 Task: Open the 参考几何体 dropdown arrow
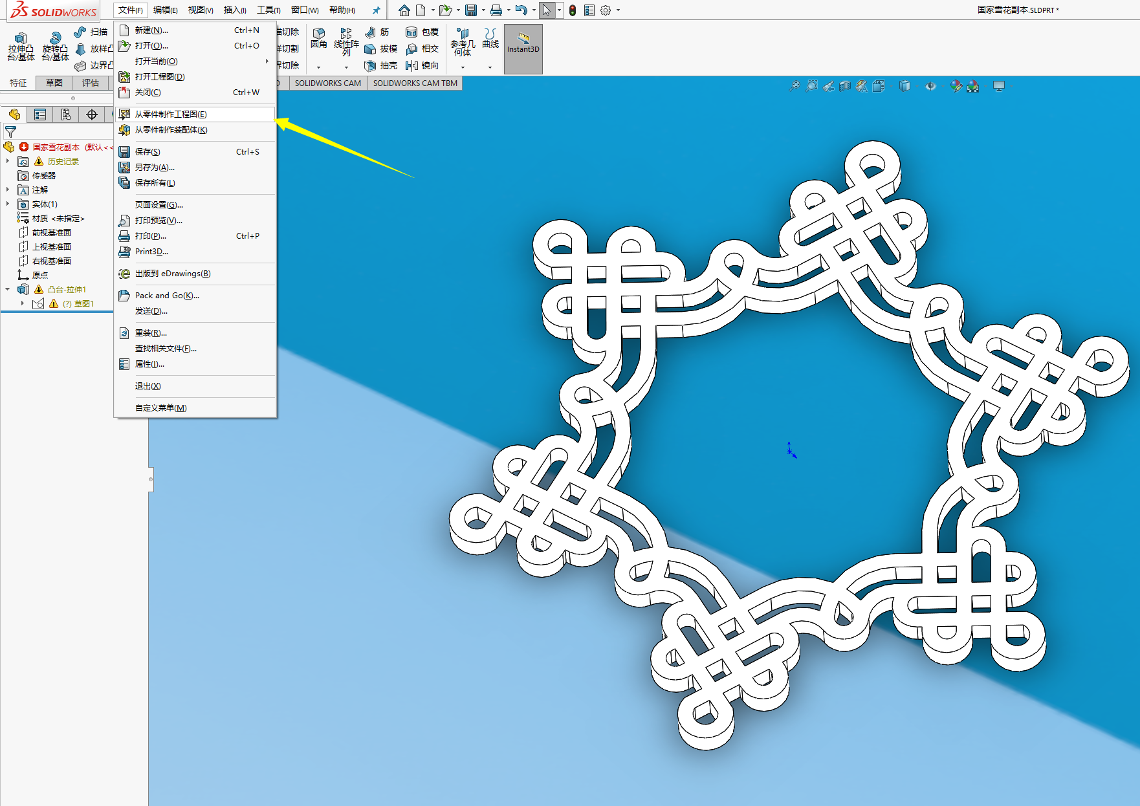[463, 67]
